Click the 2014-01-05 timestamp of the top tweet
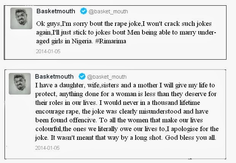 (48, 51)
